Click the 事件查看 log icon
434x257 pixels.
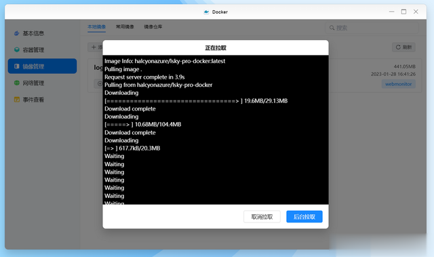[16, 100]
